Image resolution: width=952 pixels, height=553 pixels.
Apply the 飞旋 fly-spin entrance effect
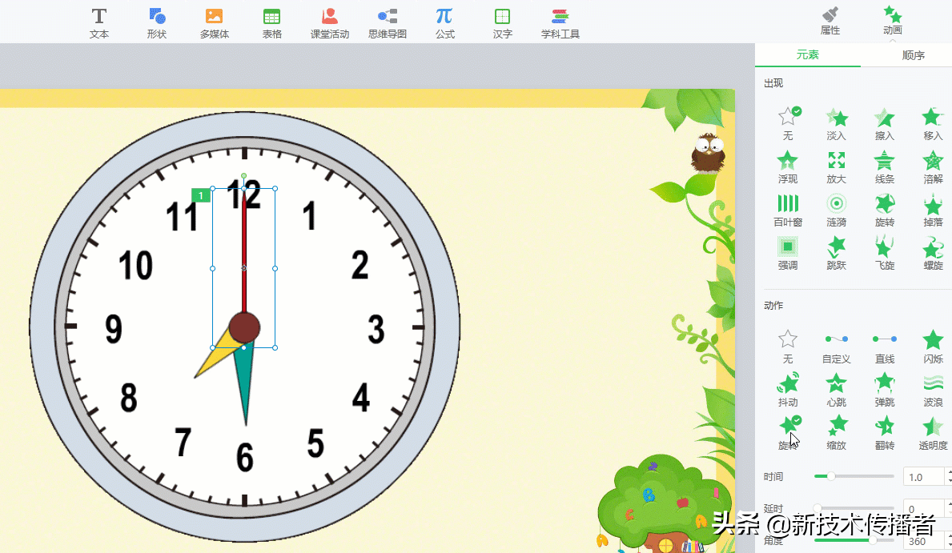885,253
